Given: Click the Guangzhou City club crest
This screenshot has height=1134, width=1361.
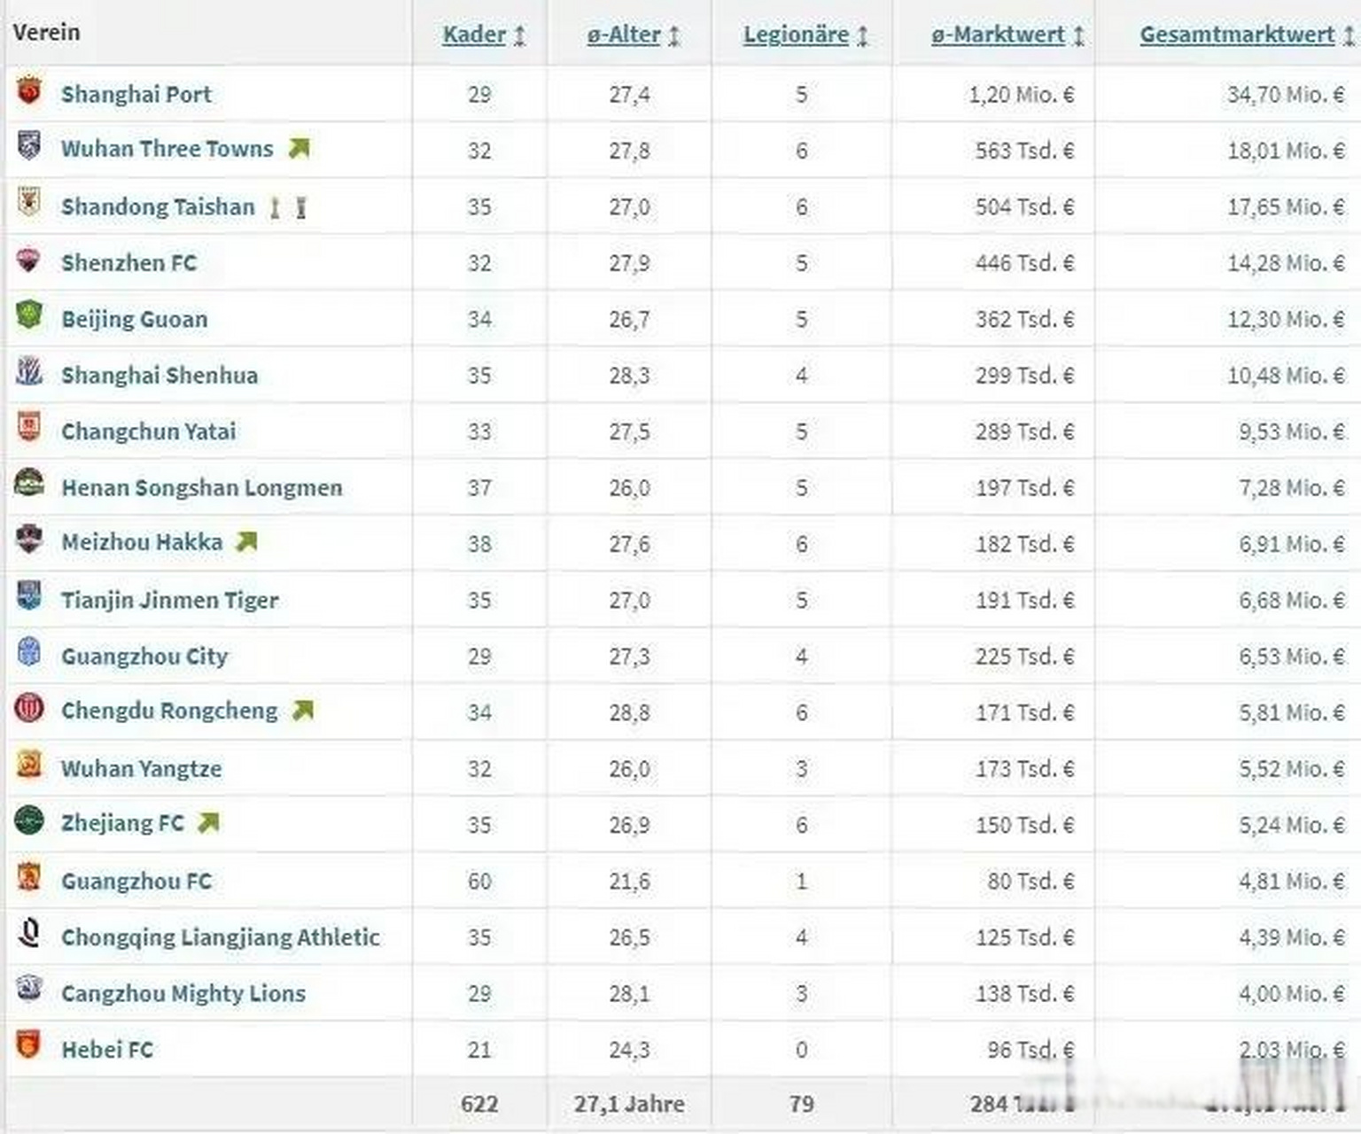Looking at the screenshot, I should point(29,653).
